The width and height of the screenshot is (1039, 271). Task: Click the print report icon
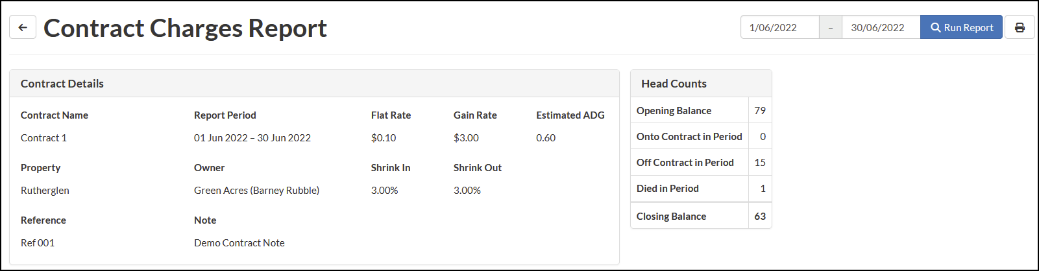(1020, 27)
